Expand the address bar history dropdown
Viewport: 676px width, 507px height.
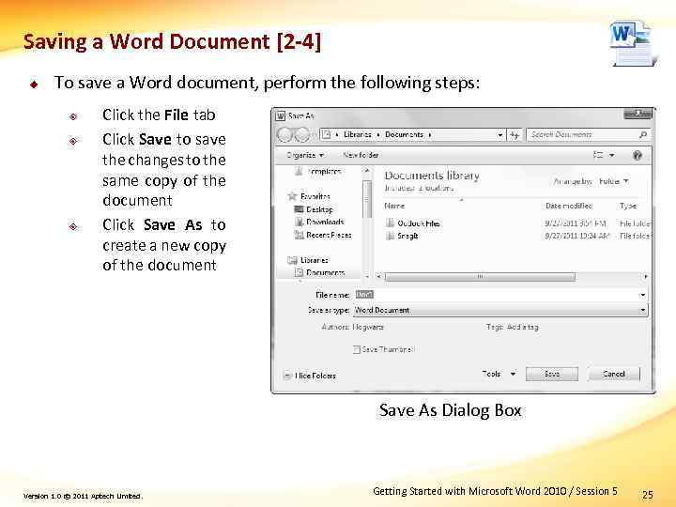500,135
